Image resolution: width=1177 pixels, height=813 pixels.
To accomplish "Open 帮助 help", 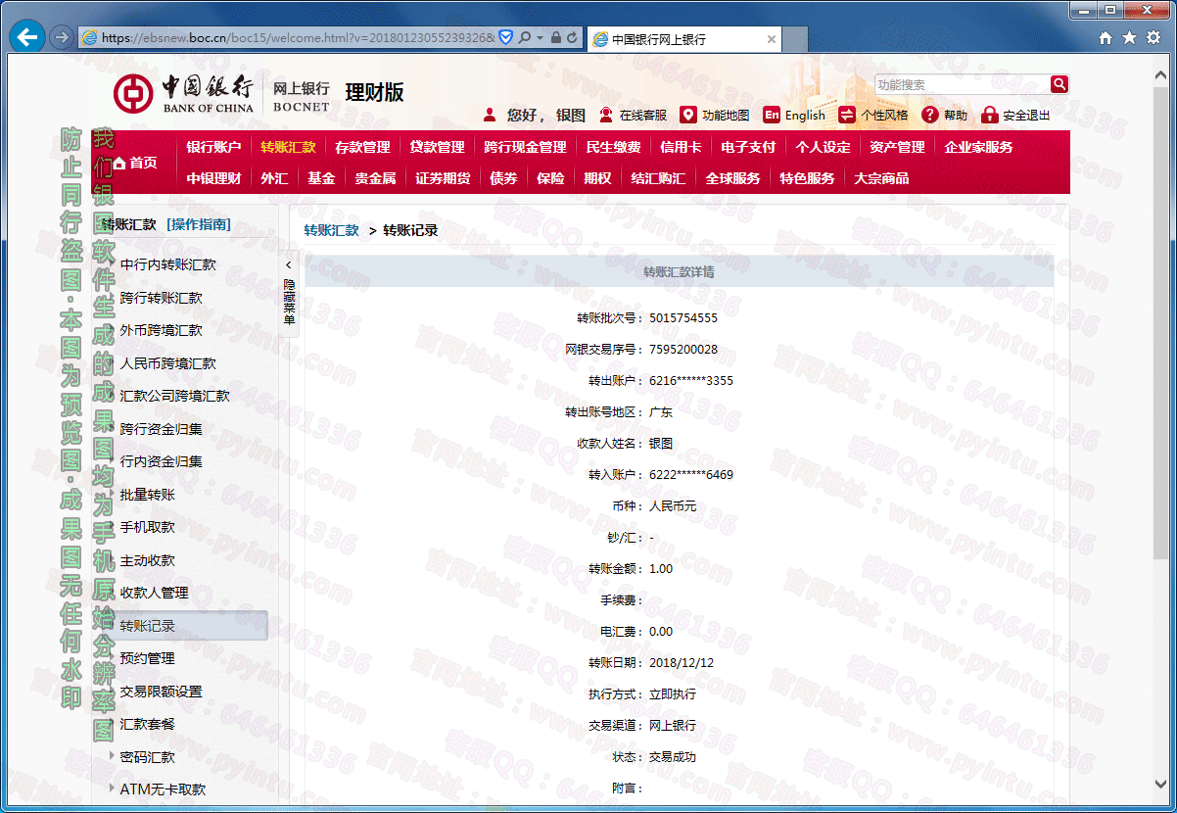I will tap(945, 115).
